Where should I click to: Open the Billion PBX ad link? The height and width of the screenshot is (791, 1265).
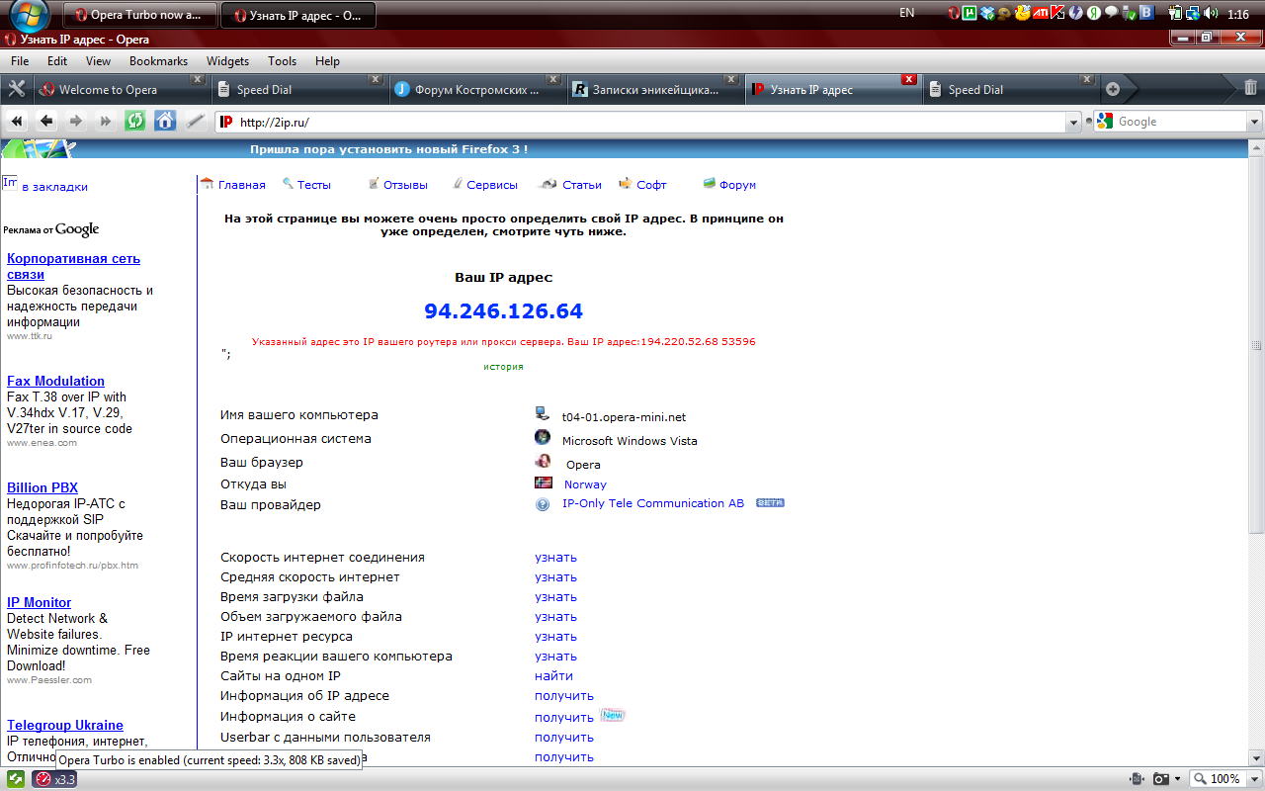42,487
